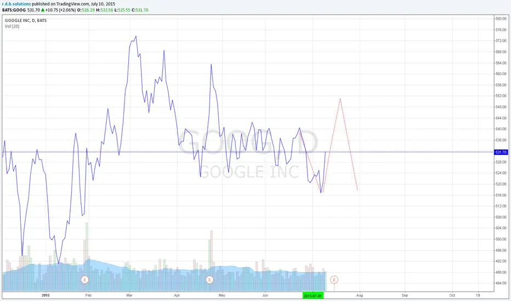The width and height of the screenshot is (511, 301).
Task: Click the BATS:GOOG ticker symbol text
Action: tap(14, 10)
